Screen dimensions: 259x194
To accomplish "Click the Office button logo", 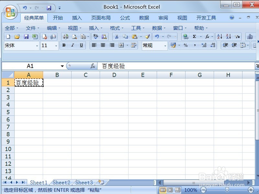I will [x=10, y=12].
